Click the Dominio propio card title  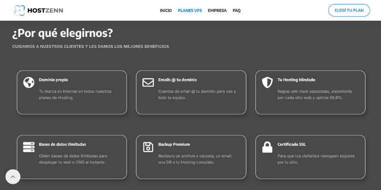[53, 80]
